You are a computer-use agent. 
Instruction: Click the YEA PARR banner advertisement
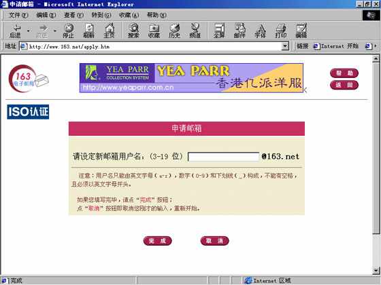[191, 78]
